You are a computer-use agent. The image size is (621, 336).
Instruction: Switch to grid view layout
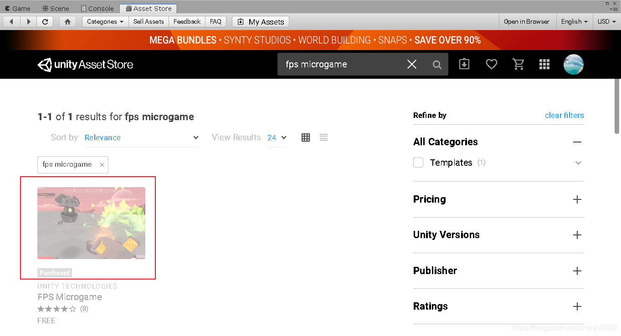click(x=306, y=137)
